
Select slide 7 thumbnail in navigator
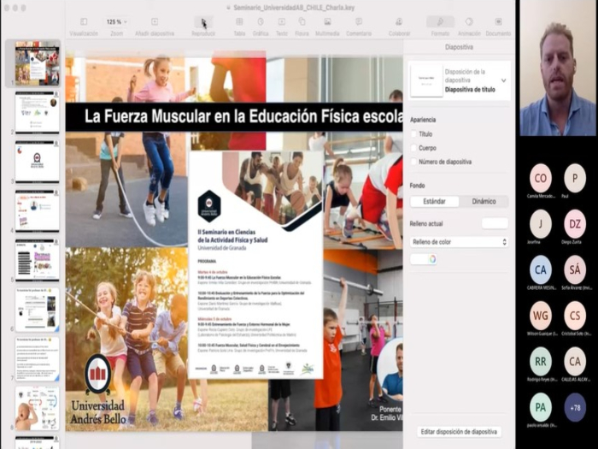coord(38,358)
